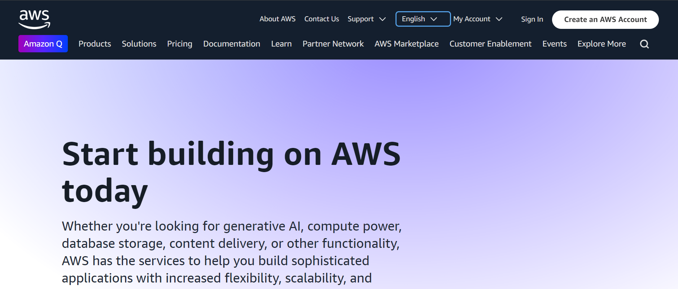Open the Documentation section
This screenshot has width=678, height=289.
coord(232,44)
